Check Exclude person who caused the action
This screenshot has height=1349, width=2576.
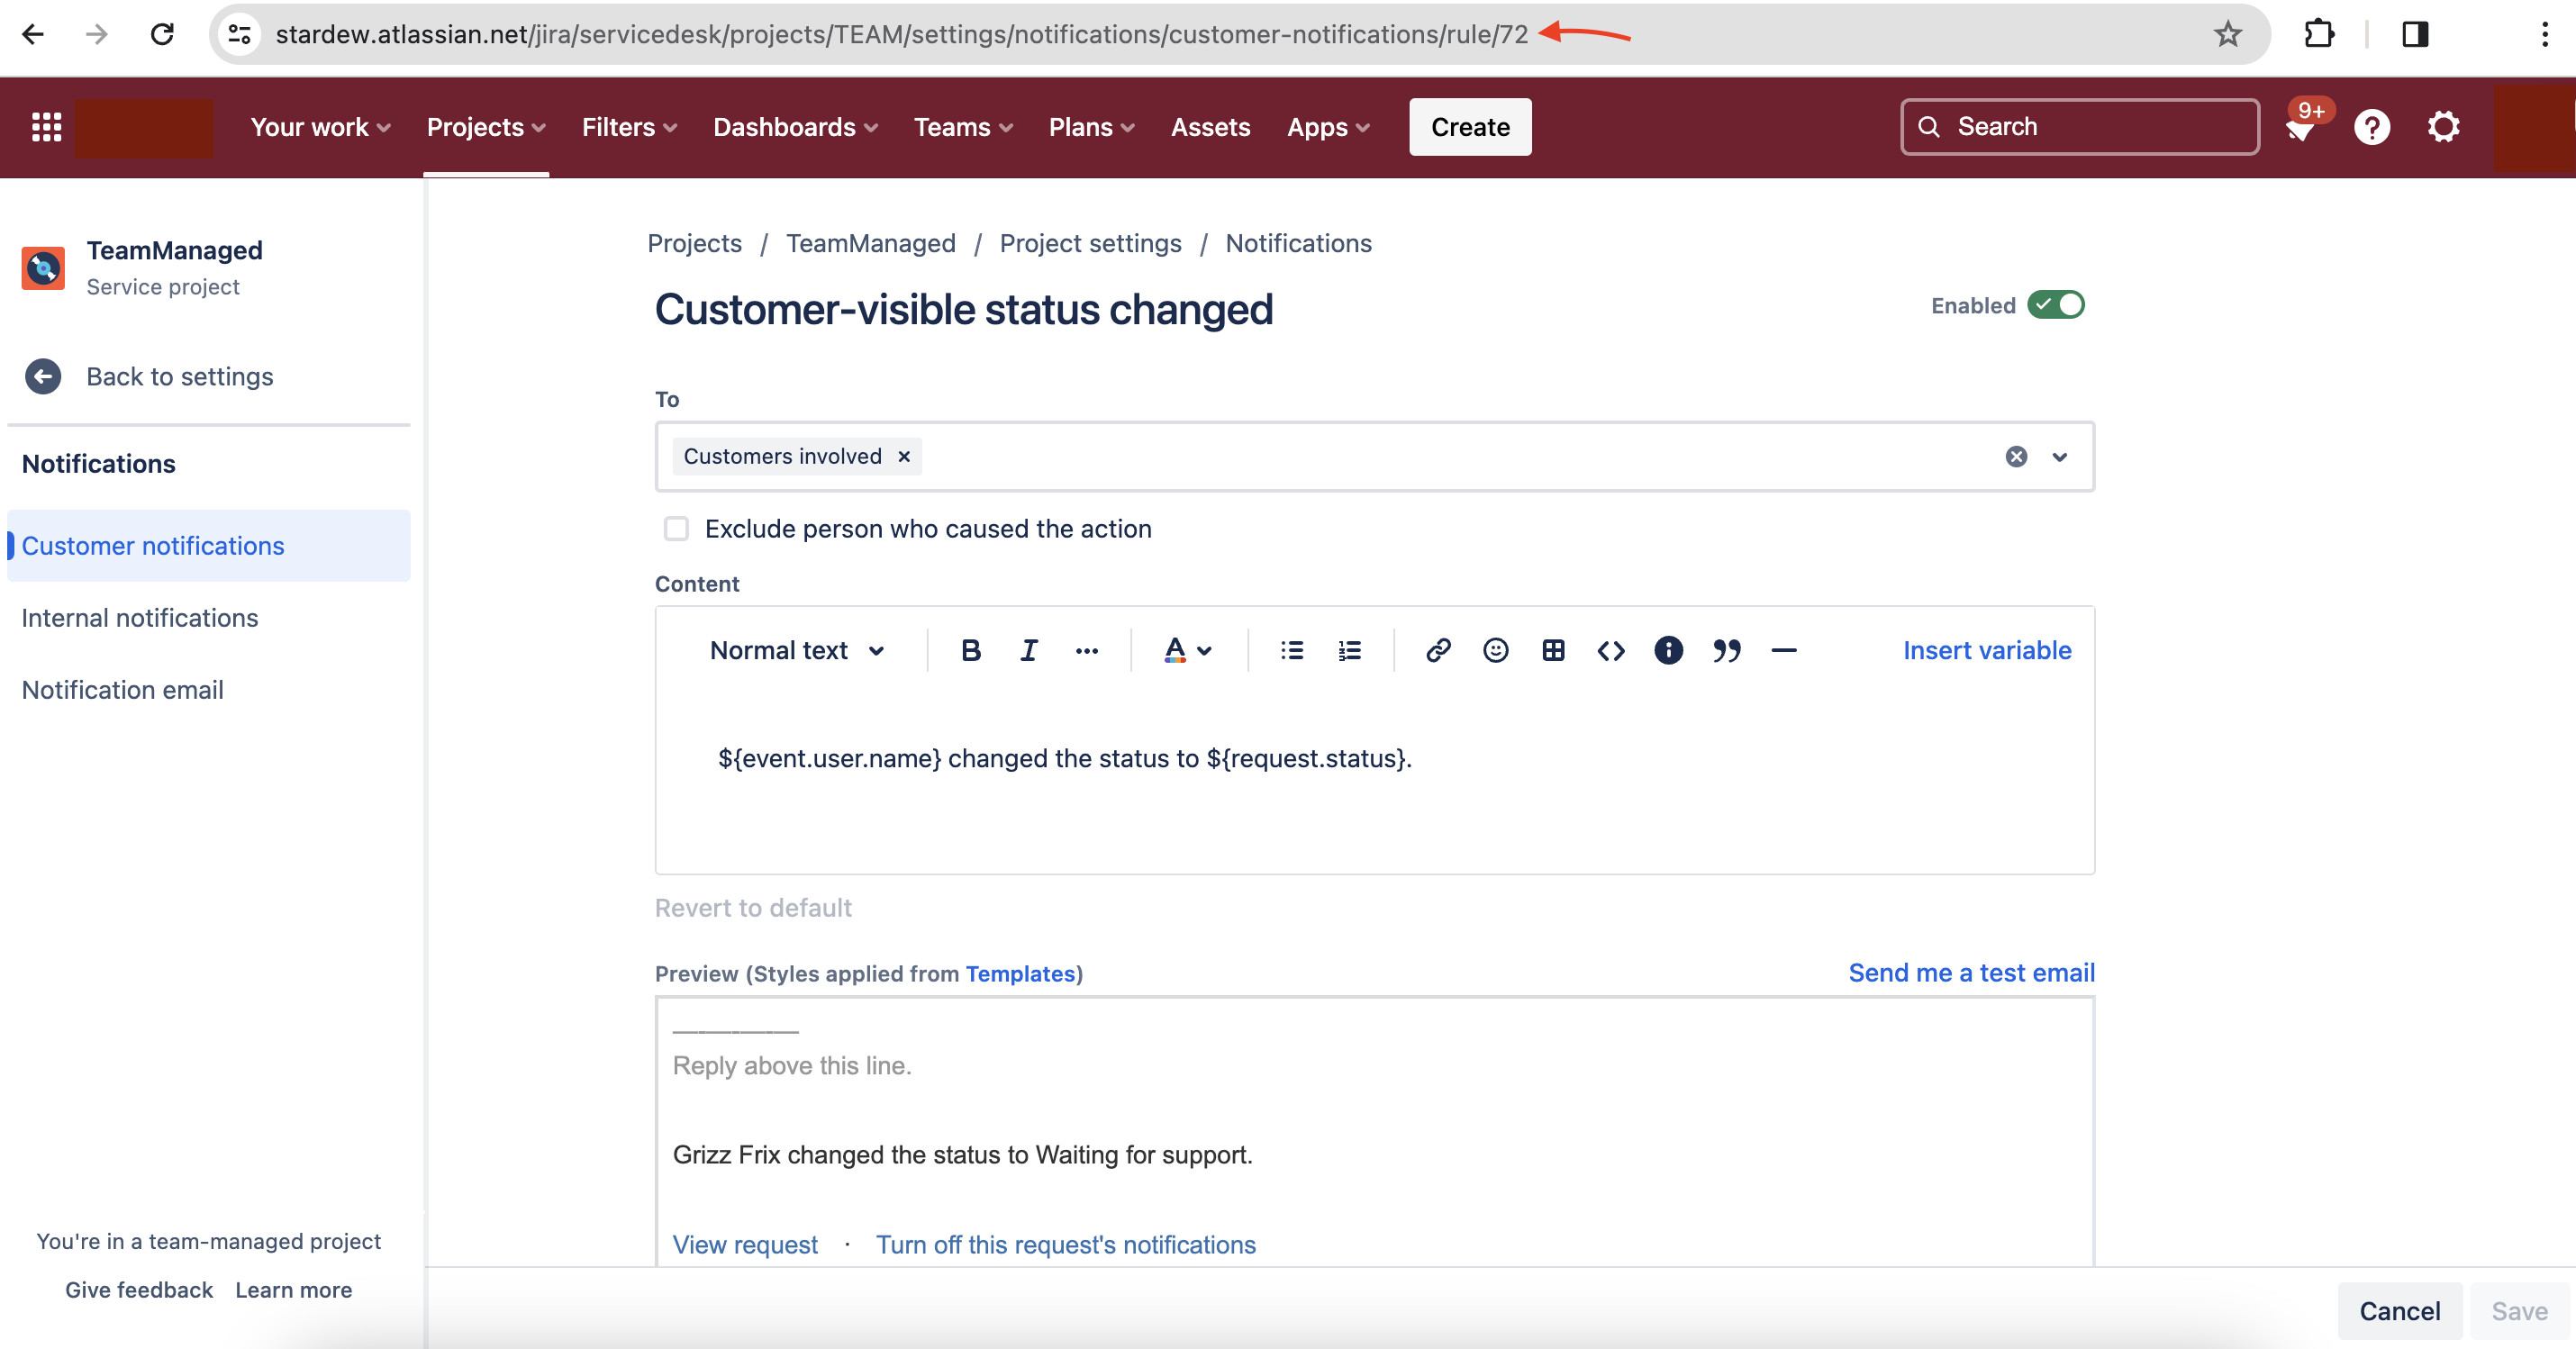tap(677, 528)
